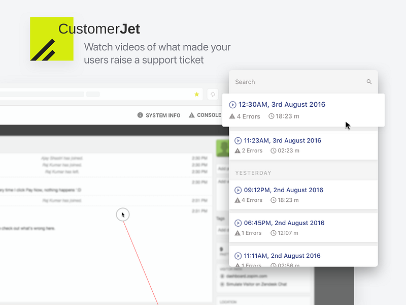Click the clock icon beside 18:23 m at 09:12PM
This screenshot has height=305, width=406.
274,200
